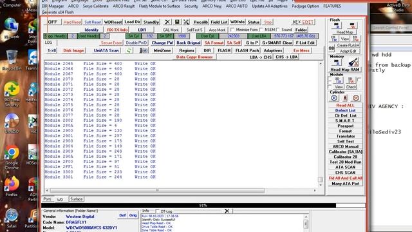Click the Identify button
The height and width of the screenshot is (232, 412).
91,30
